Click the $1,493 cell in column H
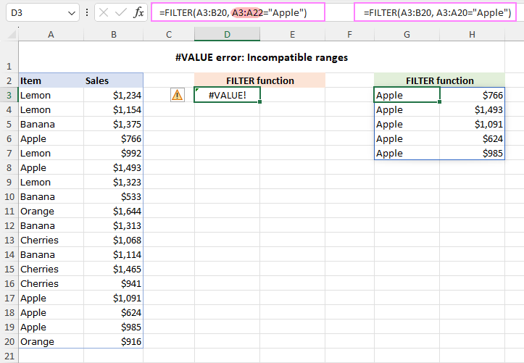The height and width of the screenshot is (363, 524). tap(472, 109)
